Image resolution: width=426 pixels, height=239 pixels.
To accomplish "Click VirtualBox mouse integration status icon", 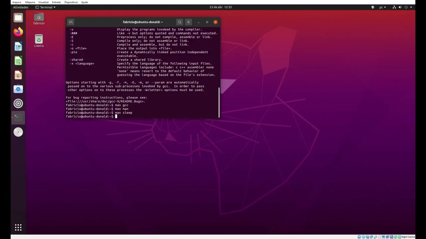I will [x=395, y=237].
